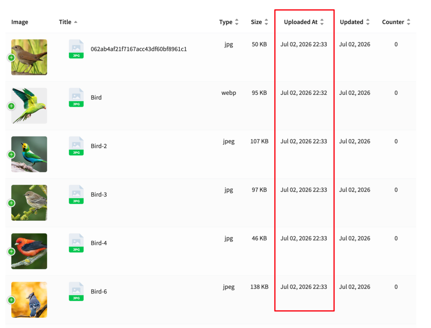The width and height of the screenshot is (431, 328).
Task: Click the green plus icon on the green parrot image
Action: pos(11,106)
